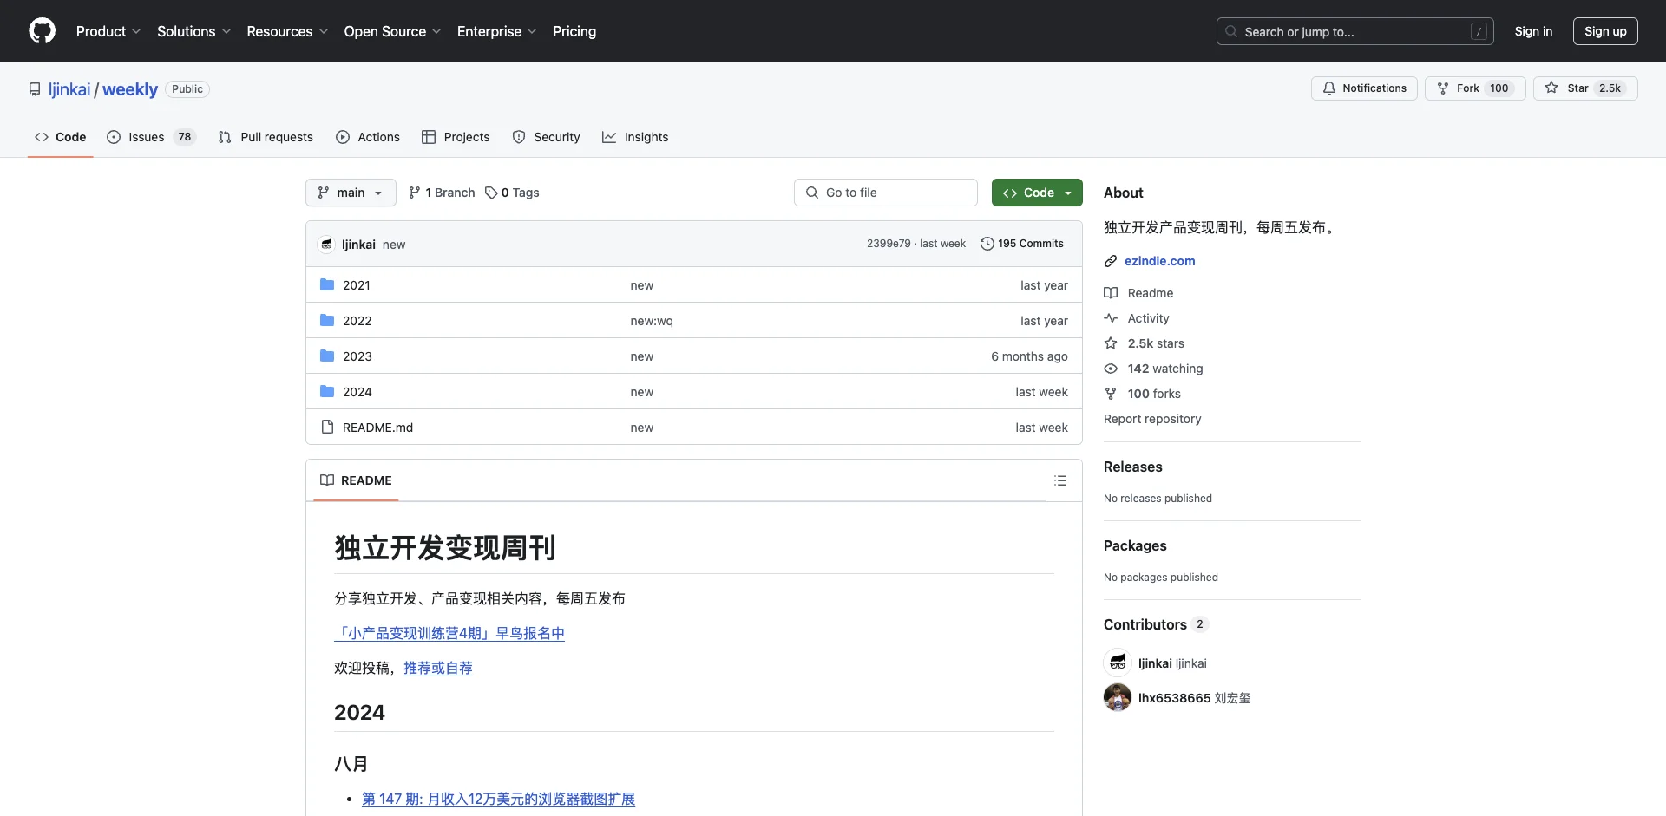
Task: View the 1 Branch link
Action: click(x=442, y=193)
